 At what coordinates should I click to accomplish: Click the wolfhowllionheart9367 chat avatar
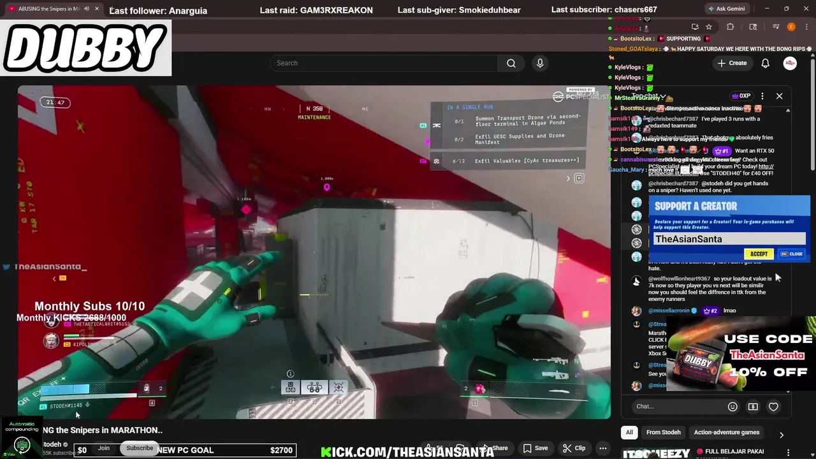click(636, 280)
